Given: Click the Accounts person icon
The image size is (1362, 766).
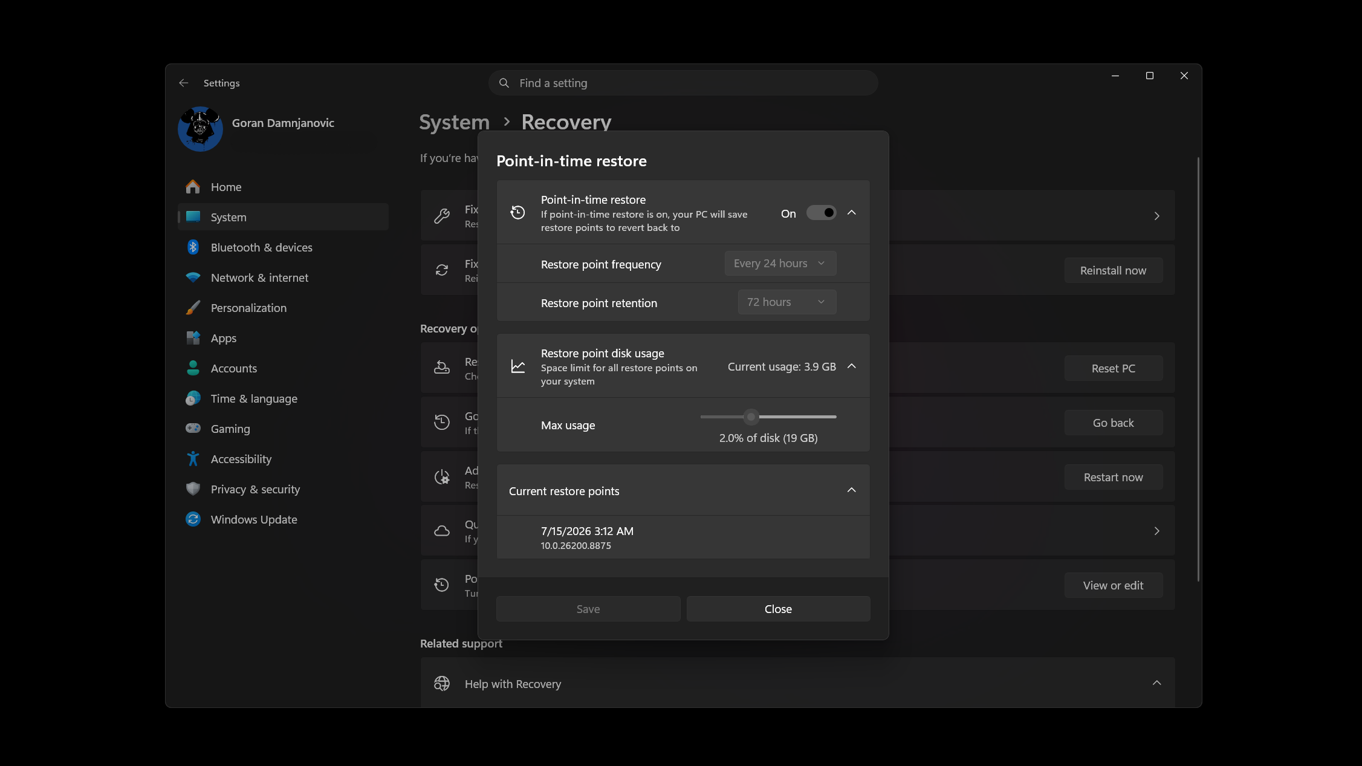Looking at the screenshot, I should (193, 368).
